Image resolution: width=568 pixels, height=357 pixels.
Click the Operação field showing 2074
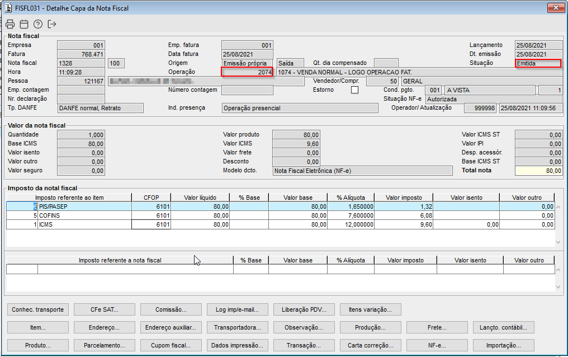247,72
